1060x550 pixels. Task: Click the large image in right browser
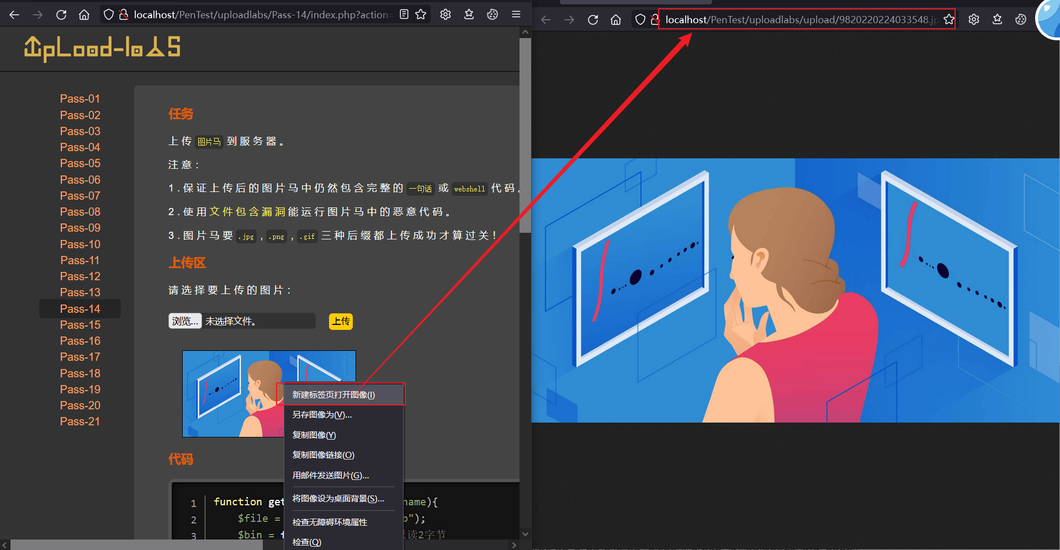click(x=796, y=291)
